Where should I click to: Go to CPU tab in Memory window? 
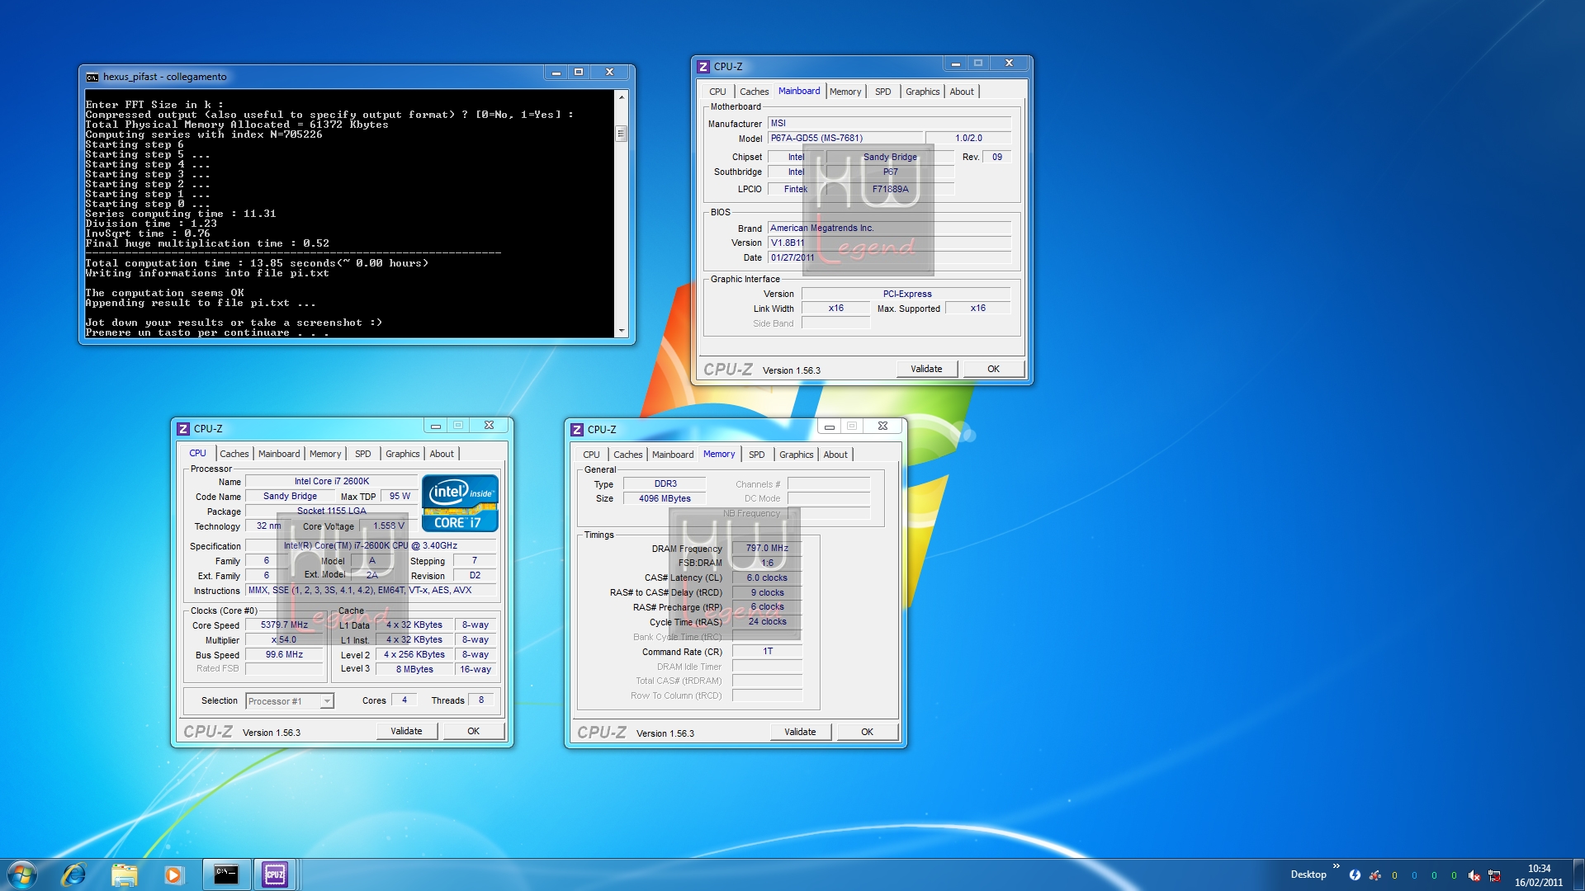(591, 455)
